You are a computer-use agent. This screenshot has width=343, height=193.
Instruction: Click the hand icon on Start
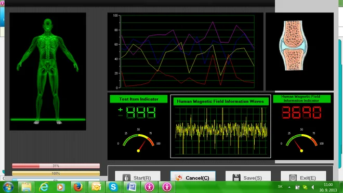point(126,178)
